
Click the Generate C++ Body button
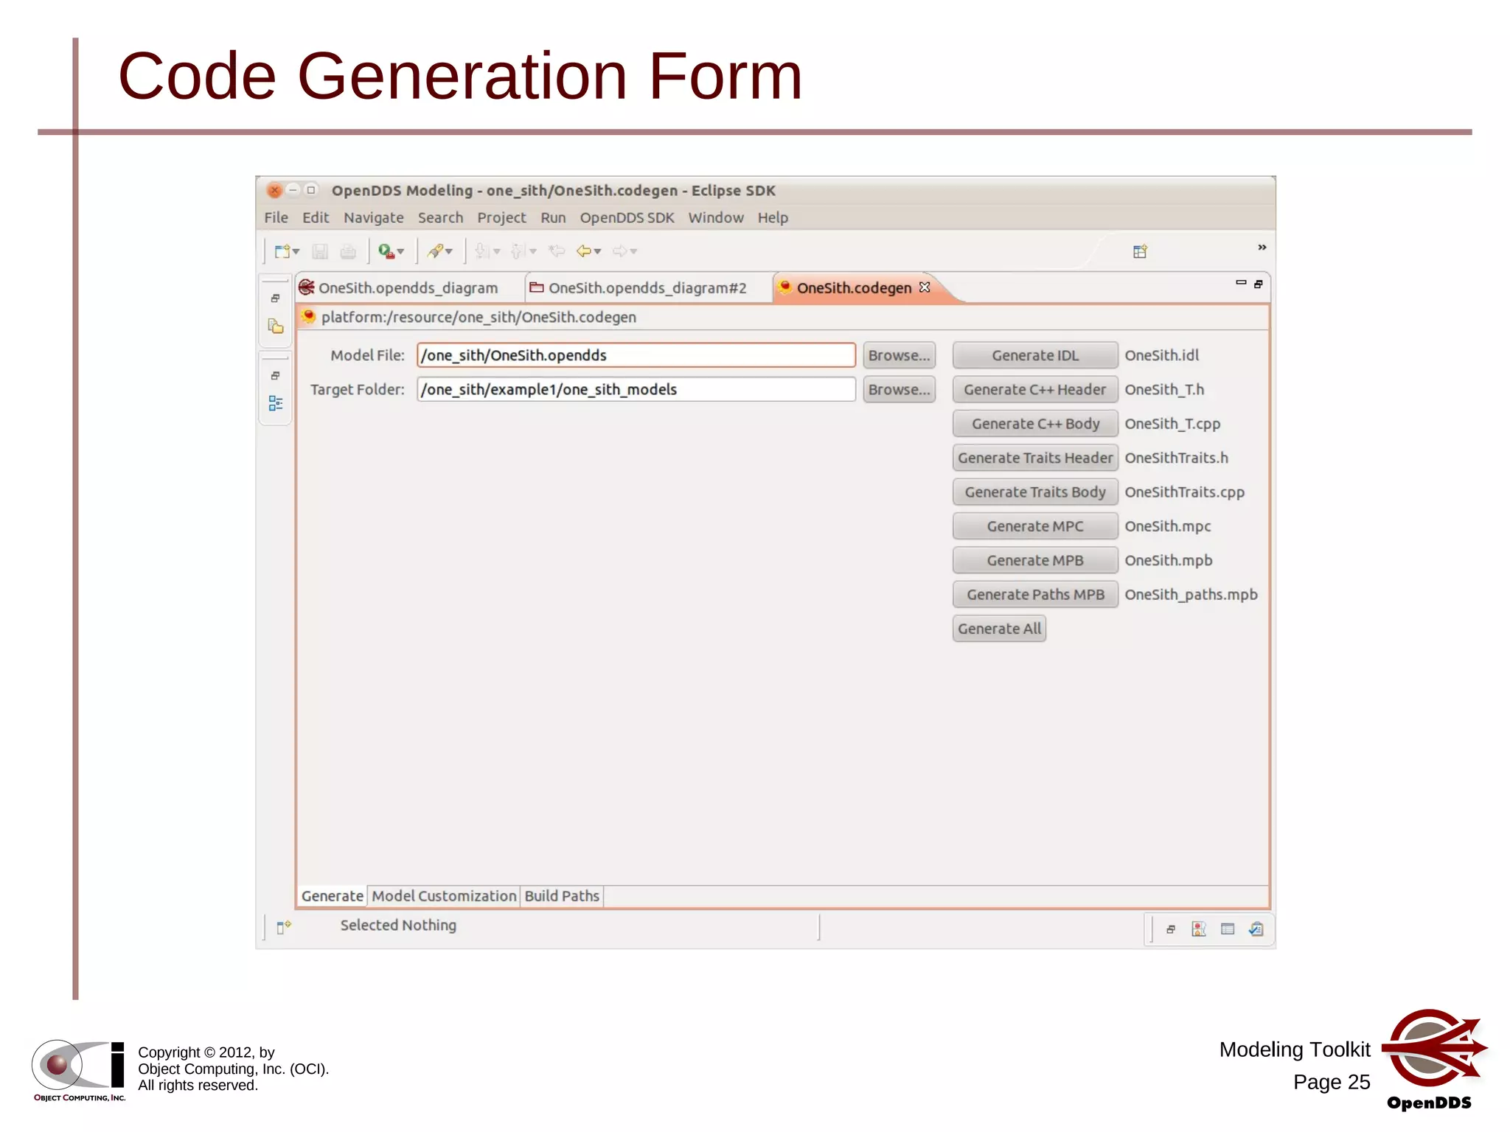pos(1035,424)
